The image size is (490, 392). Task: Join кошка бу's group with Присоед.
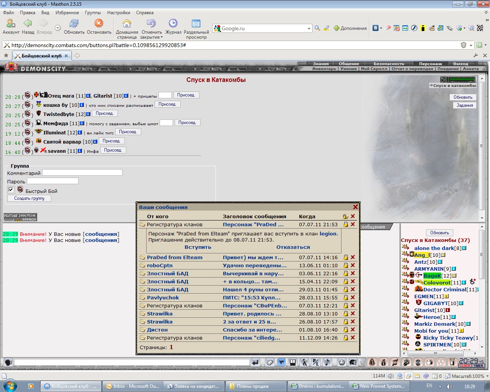point(167,104)
